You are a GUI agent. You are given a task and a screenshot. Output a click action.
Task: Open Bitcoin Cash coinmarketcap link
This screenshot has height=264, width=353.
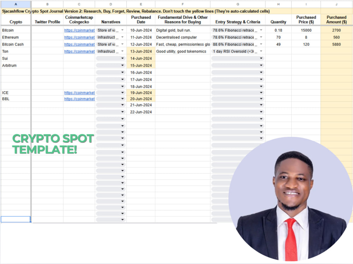tap(79, 44)
